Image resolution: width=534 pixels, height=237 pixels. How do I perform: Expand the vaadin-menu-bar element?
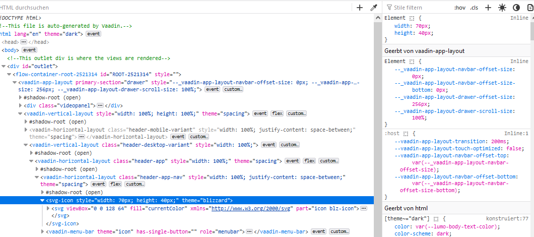coord(42,232)
